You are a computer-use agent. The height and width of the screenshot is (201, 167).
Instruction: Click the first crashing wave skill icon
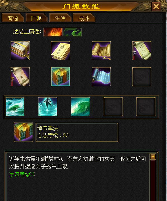[15, 107]
